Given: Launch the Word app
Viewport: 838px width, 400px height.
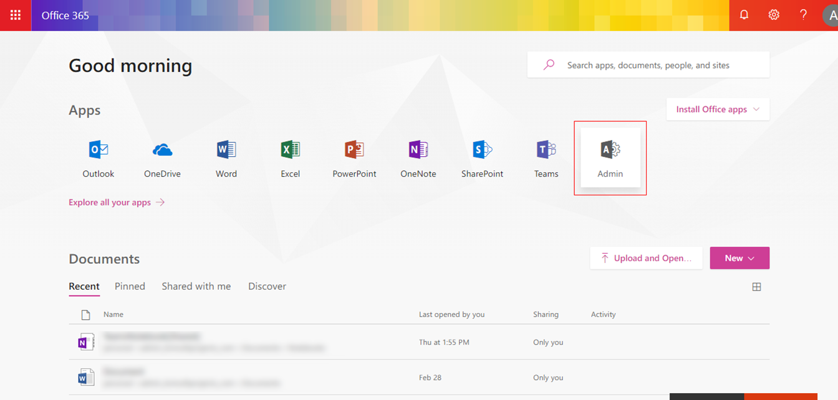Looking at the screenshot, I should pos(226,159).
